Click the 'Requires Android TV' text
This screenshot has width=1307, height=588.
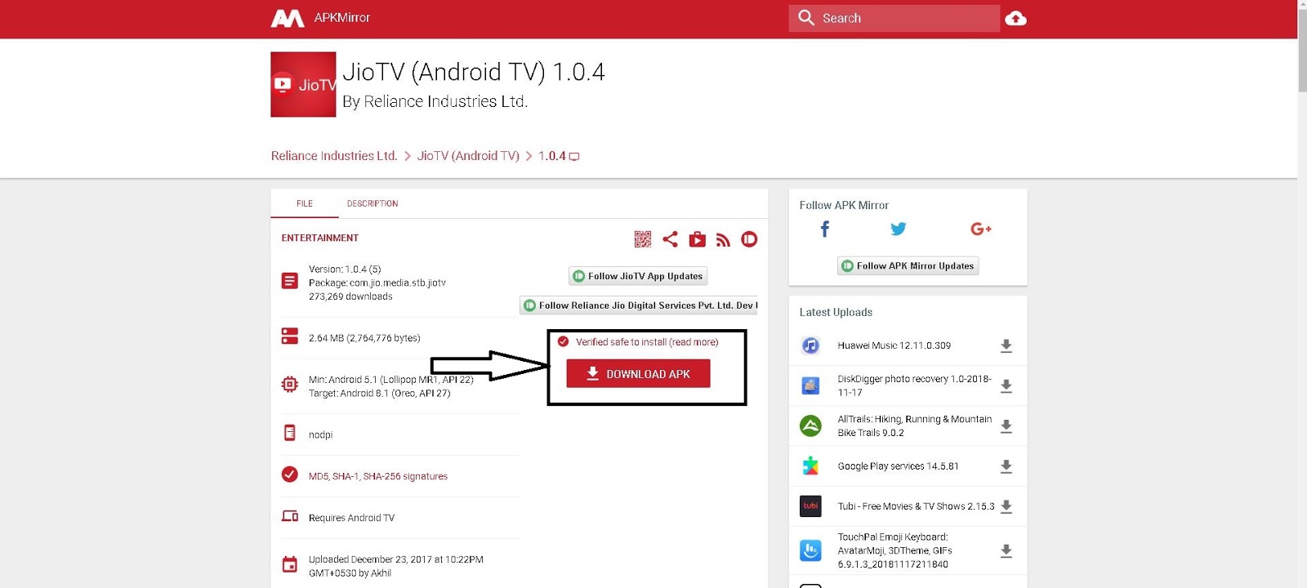[x=351, y=518]
